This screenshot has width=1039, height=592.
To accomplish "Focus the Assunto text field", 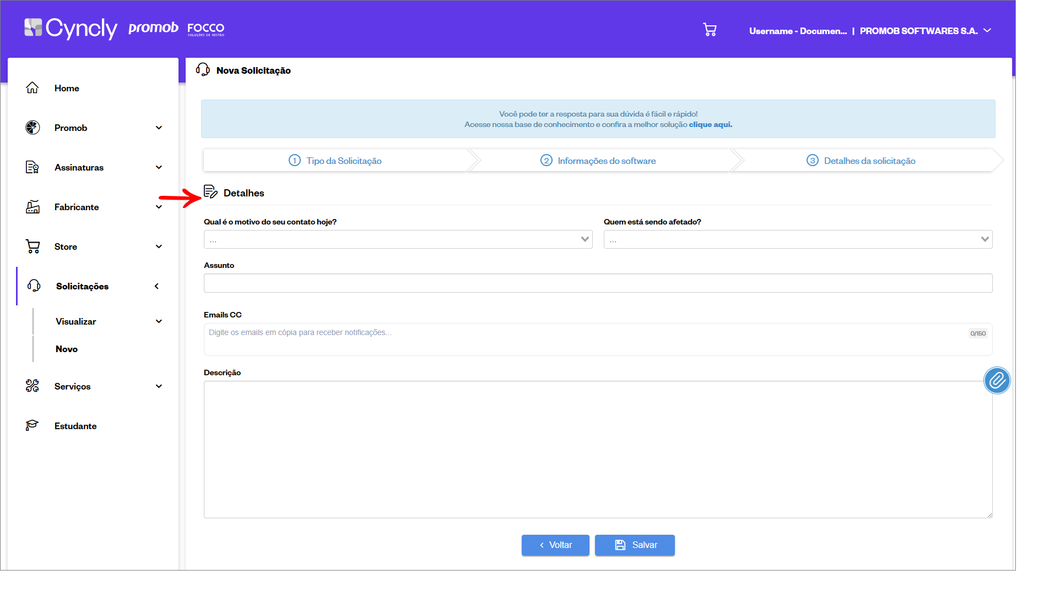I will click(598, 283).
